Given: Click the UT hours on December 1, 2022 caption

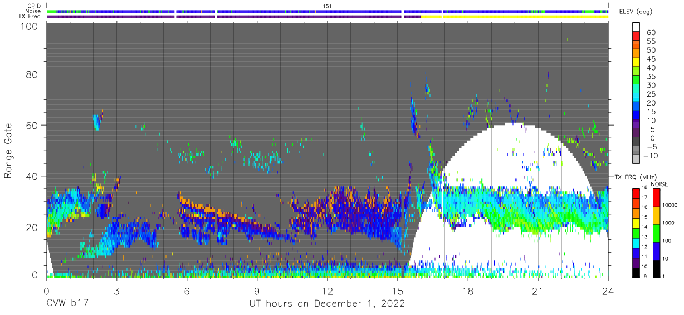Looking at the screenshot, I should [x=326, y=304].
